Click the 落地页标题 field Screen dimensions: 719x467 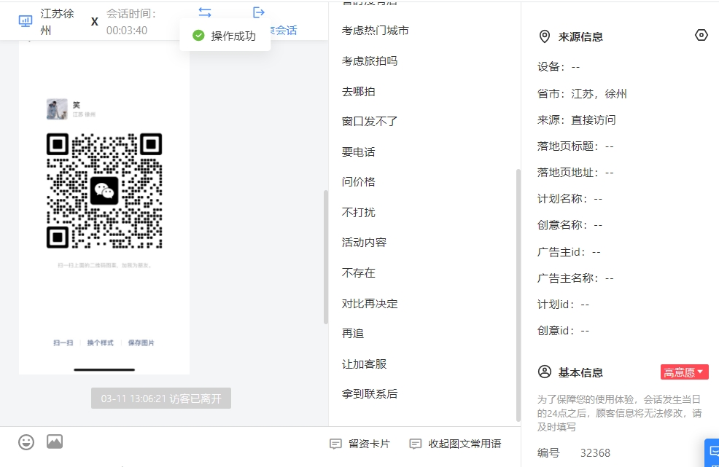[575, 146]
